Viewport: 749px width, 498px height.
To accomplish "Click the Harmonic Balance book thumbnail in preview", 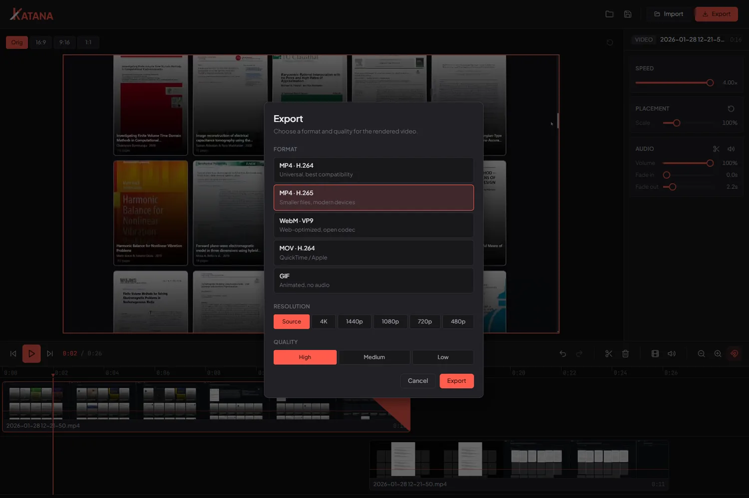I will (150, 213).
